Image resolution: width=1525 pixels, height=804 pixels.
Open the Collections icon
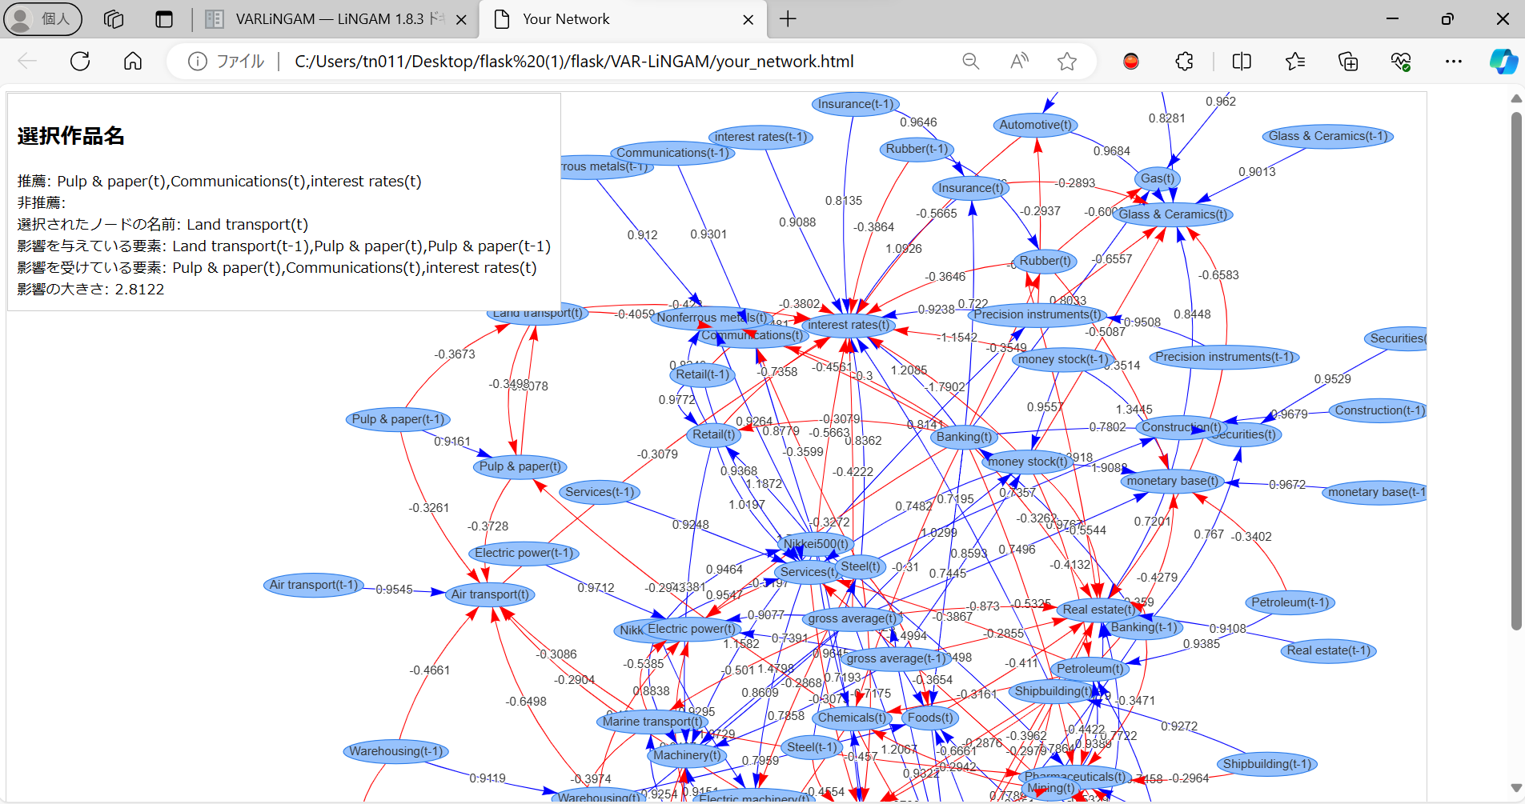[x=1348, y=61]
